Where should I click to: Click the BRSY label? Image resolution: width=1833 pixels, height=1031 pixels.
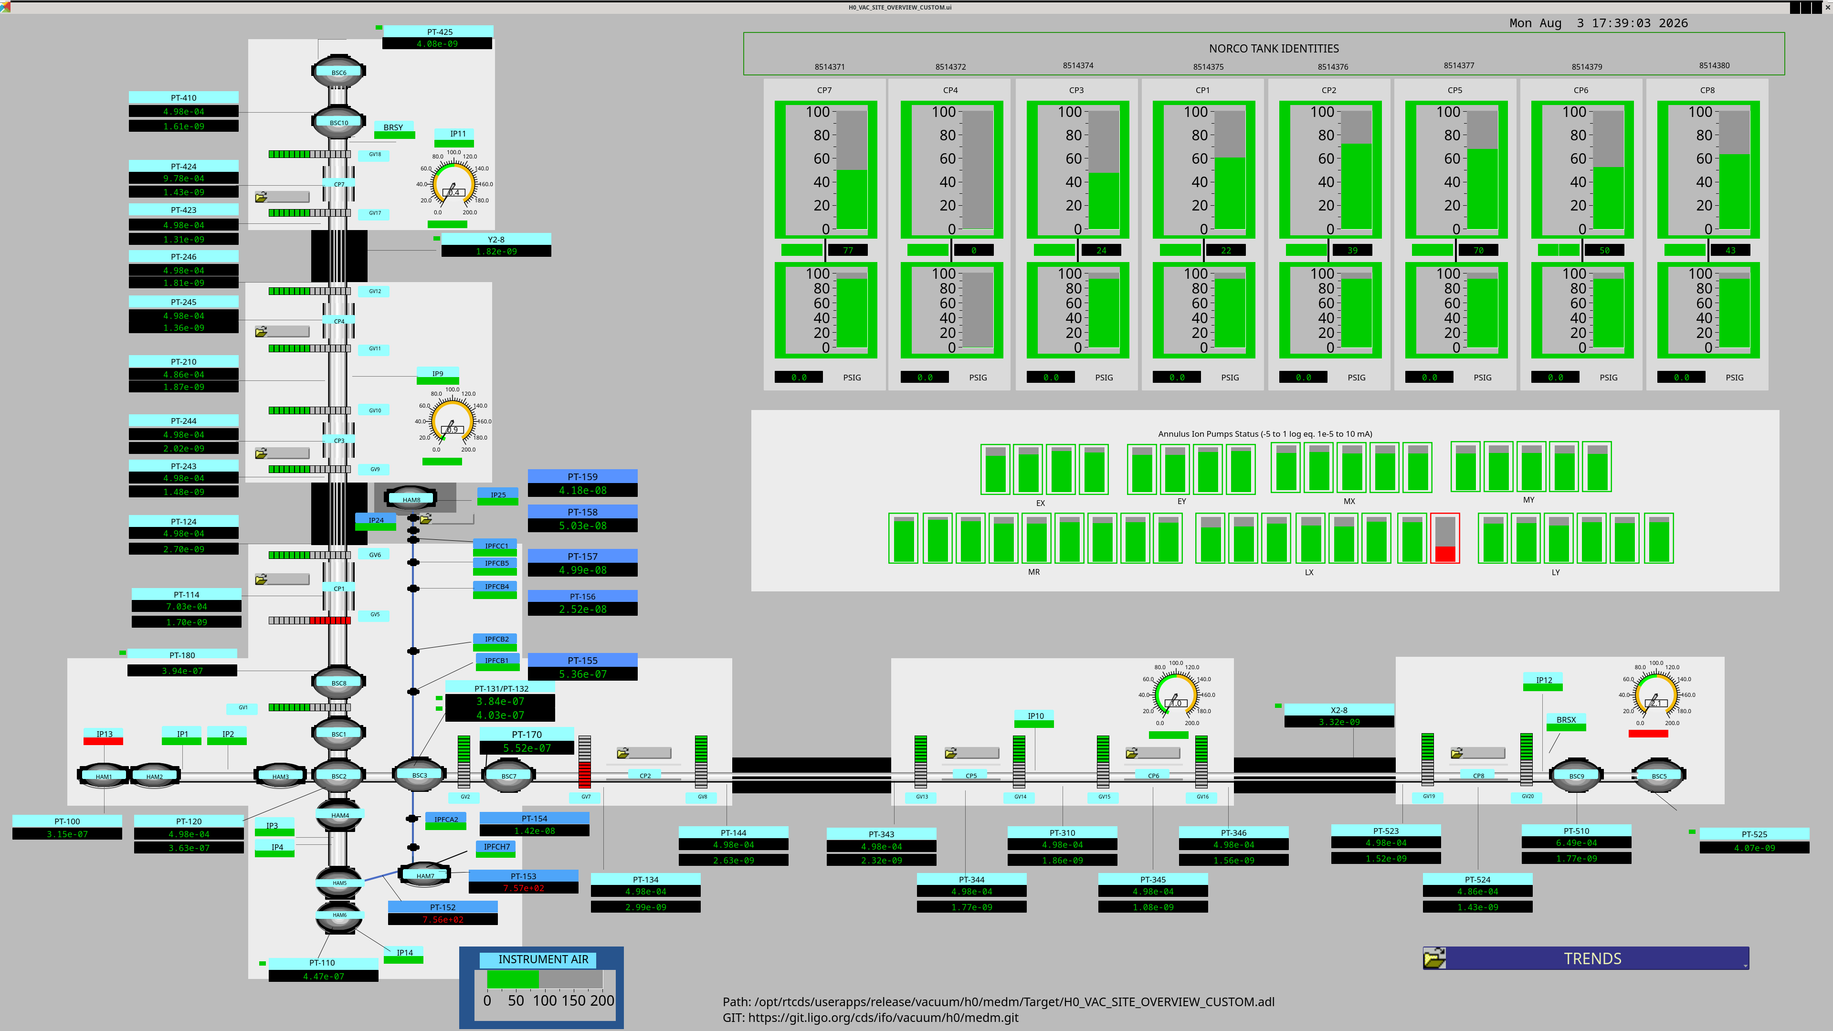click(393, 126)
